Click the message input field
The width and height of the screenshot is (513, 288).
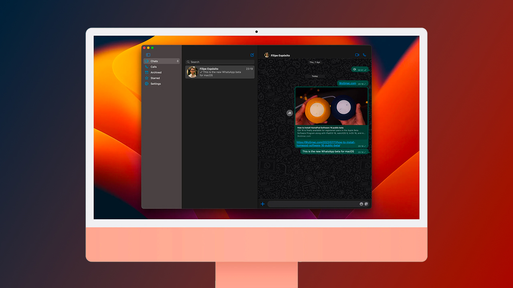[313, 204]
